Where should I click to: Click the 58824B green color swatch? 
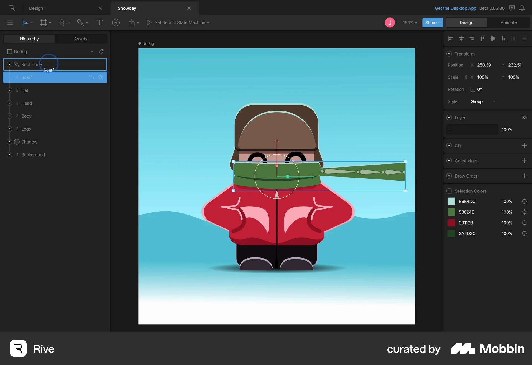pyautogui.click(x=451, y=212)
